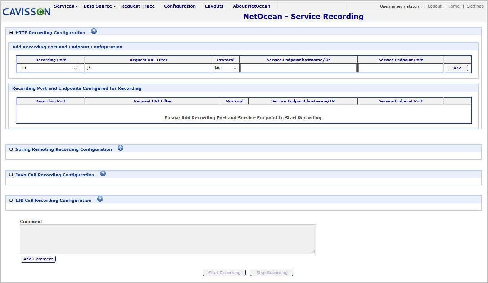Image resolution: width=488 pixels, height=283 pixels.
Task: Click the Logout link
Action: (435, 6)
